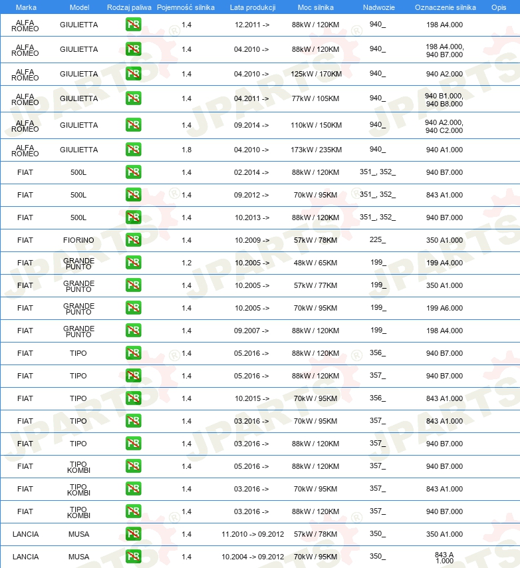The width and height of the screenshot is (520, 568).
Task: Click the Marka column header
Action: 26,7
